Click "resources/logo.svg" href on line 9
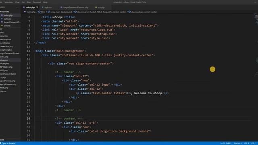 coord(96,30)
